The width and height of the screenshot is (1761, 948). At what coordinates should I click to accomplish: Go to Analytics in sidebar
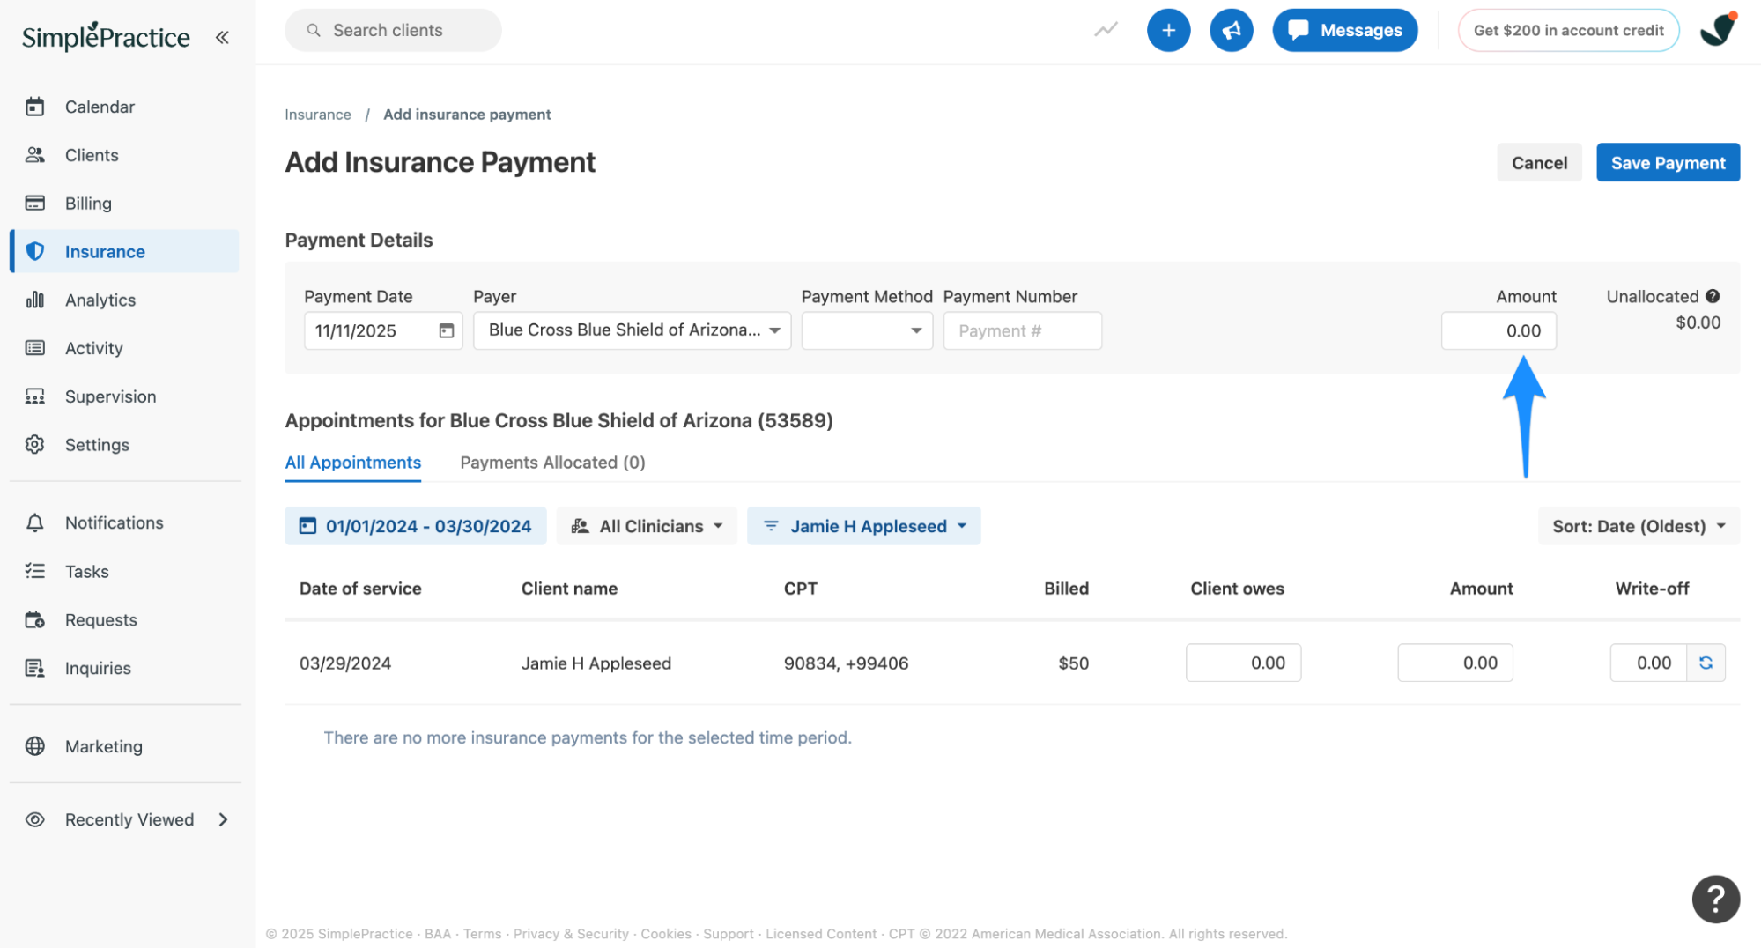click(124, 300)
